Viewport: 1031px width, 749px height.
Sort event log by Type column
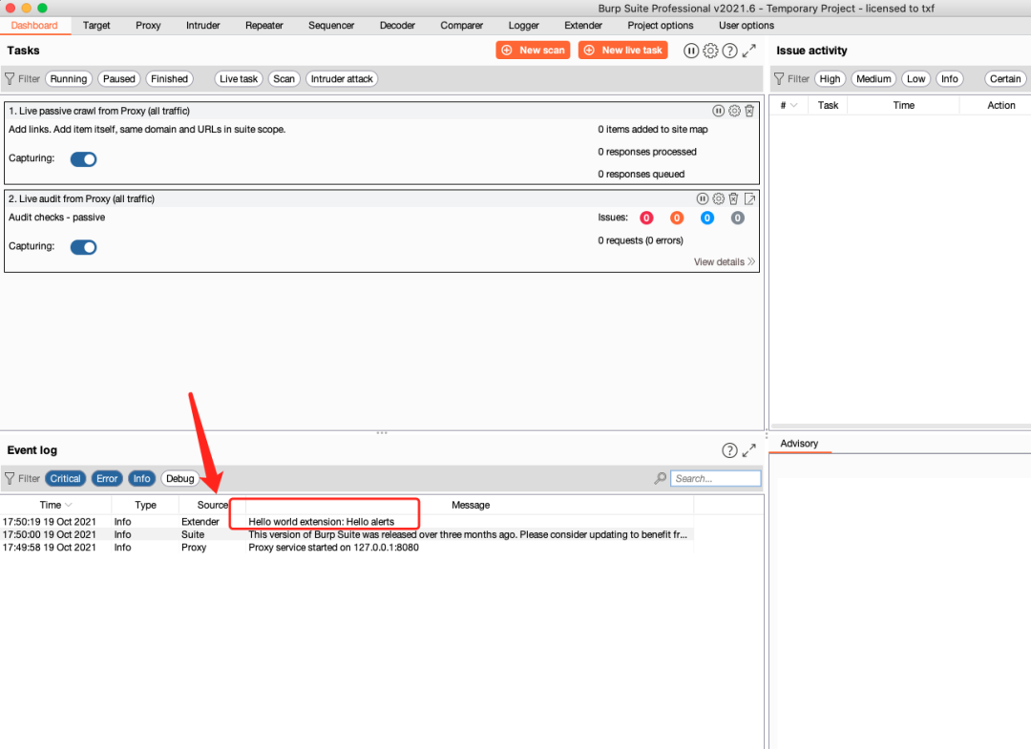point(145,505)
